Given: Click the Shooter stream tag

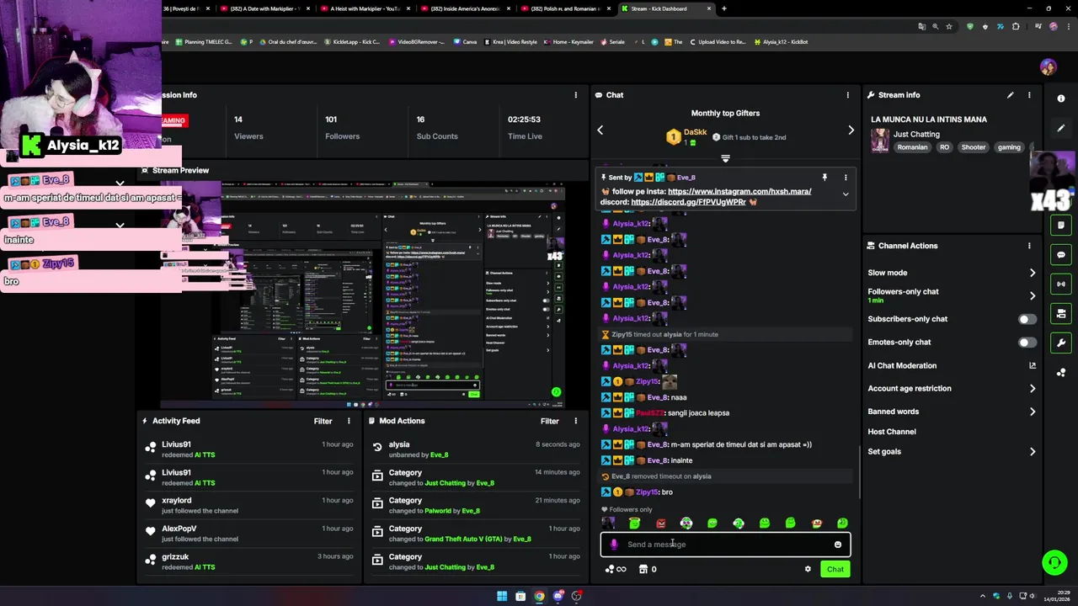Looking at the screenshot, I should tap(974, 147).
